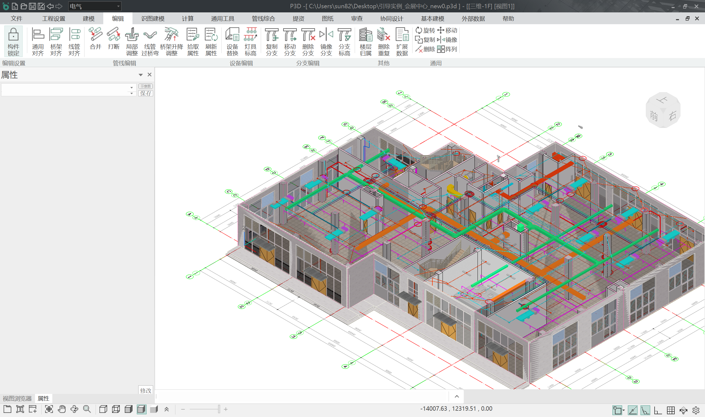Select the 合并 (merge) pipe tool
Viewport: 705px width, 417px height.
click(x=95, y=39)
